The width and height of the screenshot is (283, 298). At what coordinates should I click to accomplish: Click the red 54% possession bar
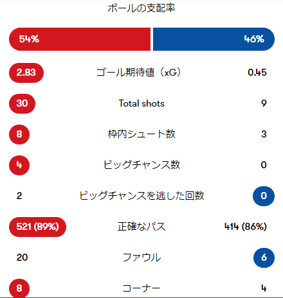80,39
